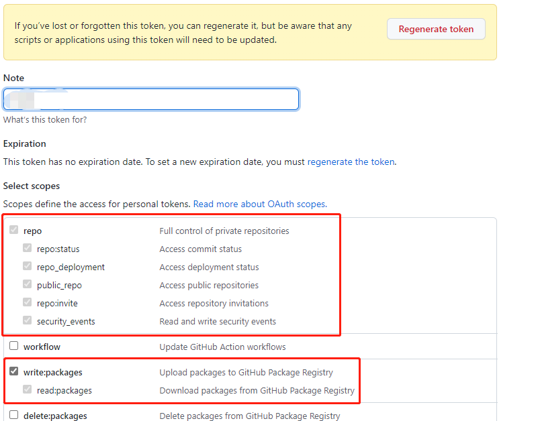Click the delete:packages label text
This screenshot has width=538, height=421.
coord(54,415)
